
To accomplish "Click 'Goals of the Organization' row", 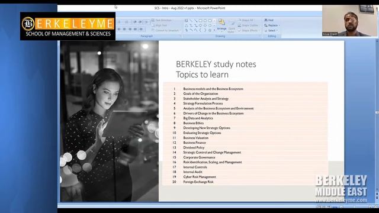I will click(201, 93).
